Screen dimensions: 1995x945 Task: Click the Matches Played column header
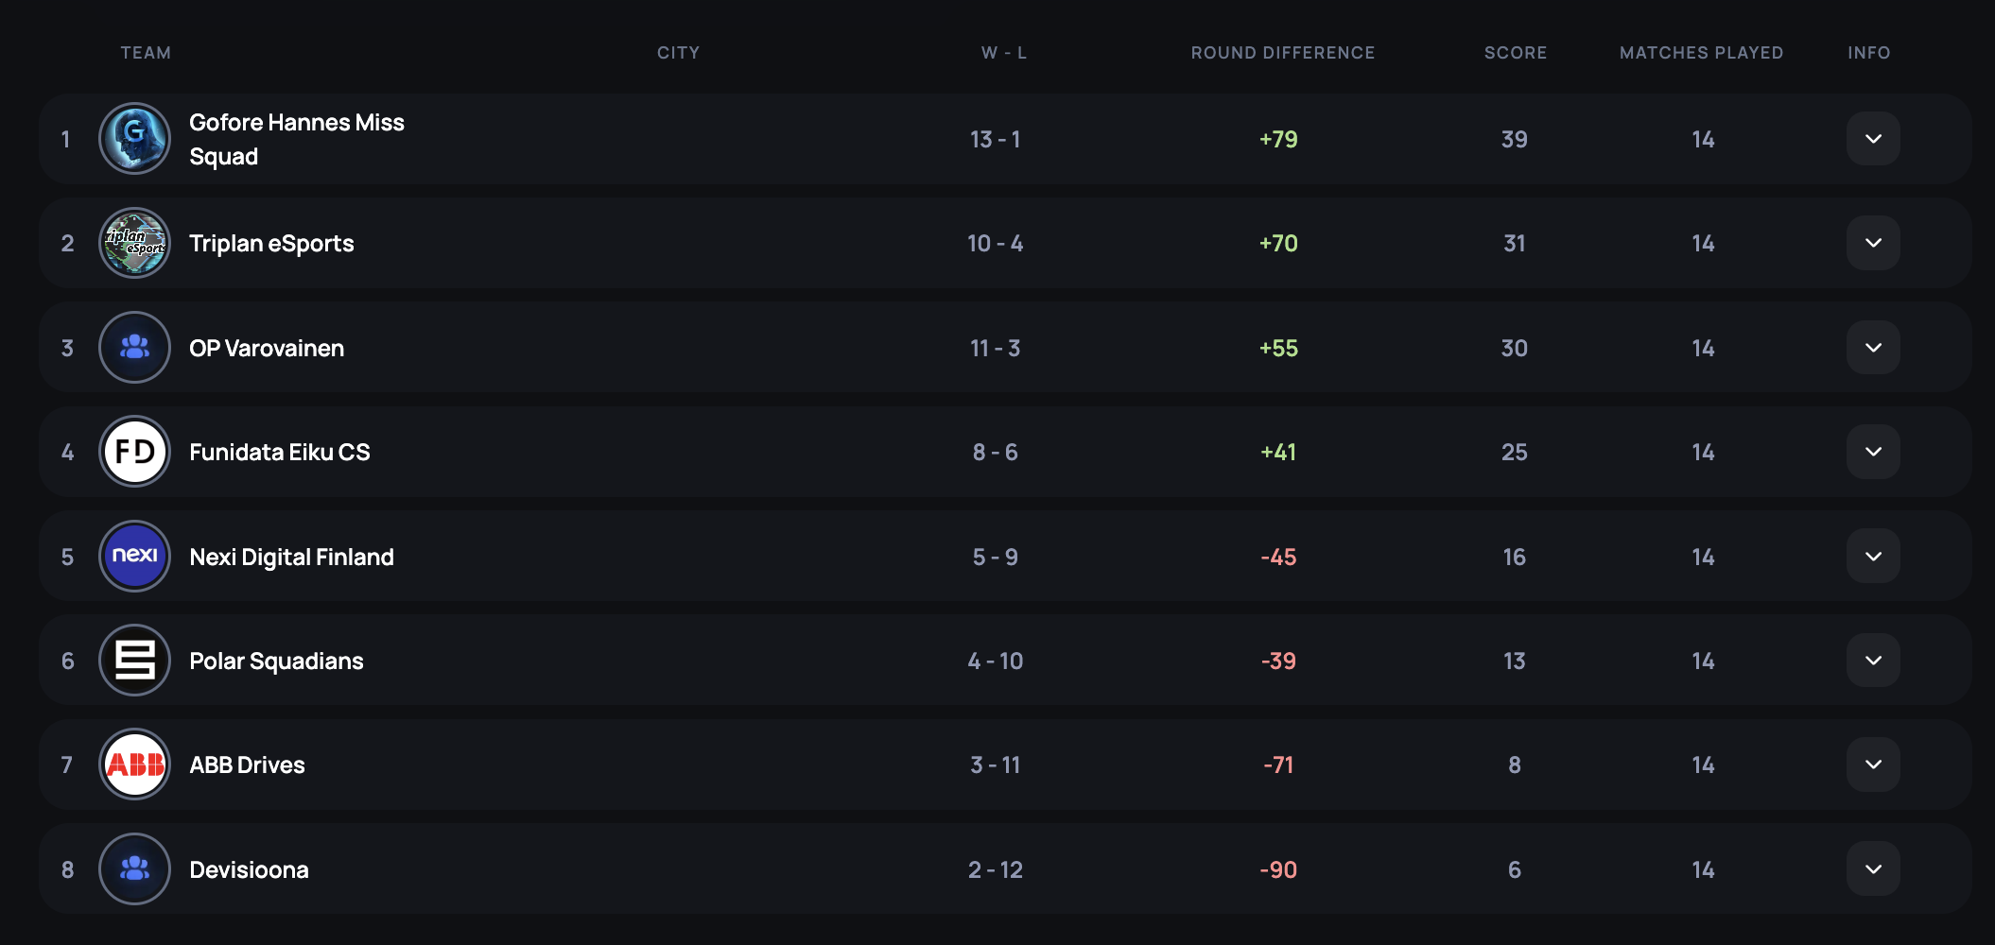pos(1701,53)
